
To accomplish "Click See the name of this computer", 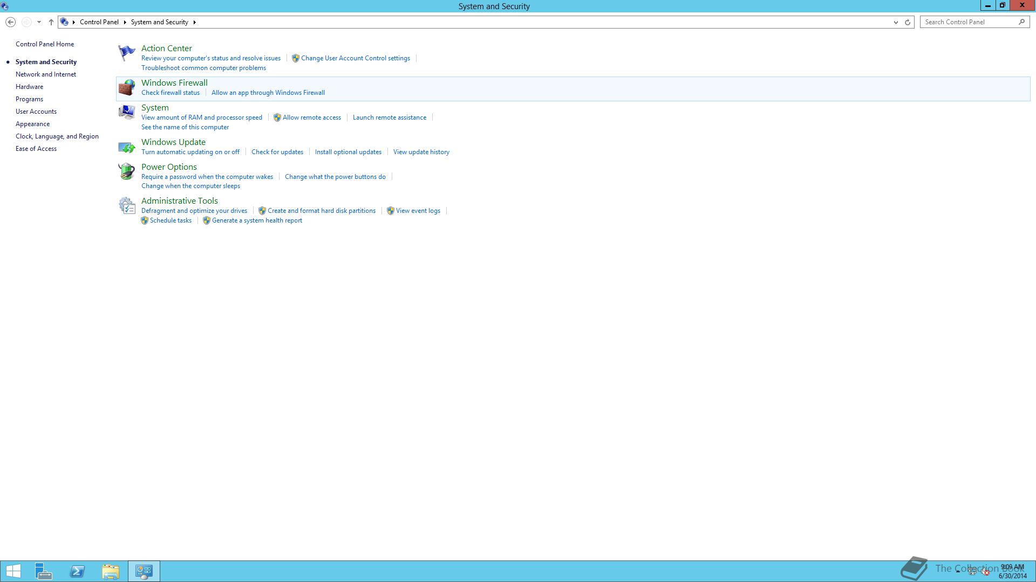I will [x=185, y=127].
